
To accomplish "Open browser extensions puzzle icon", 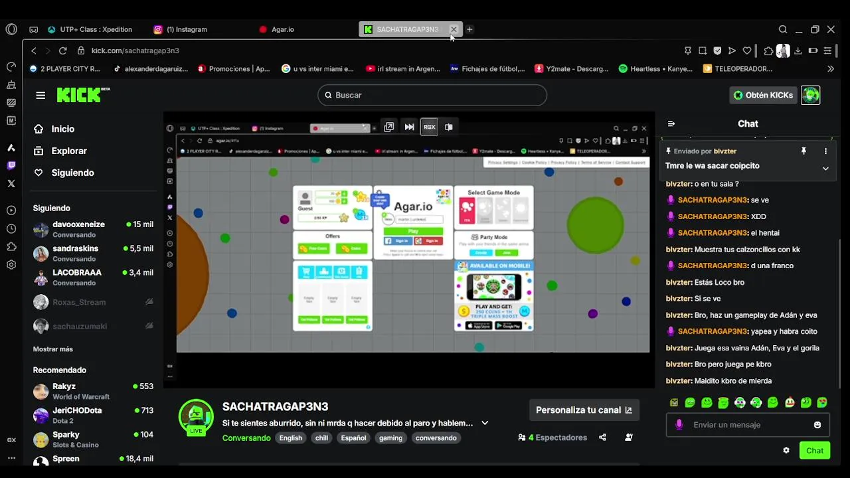I will (x=768, y=50).
